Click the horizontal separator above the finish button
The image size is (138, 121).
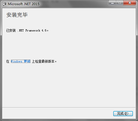point(69,107)
